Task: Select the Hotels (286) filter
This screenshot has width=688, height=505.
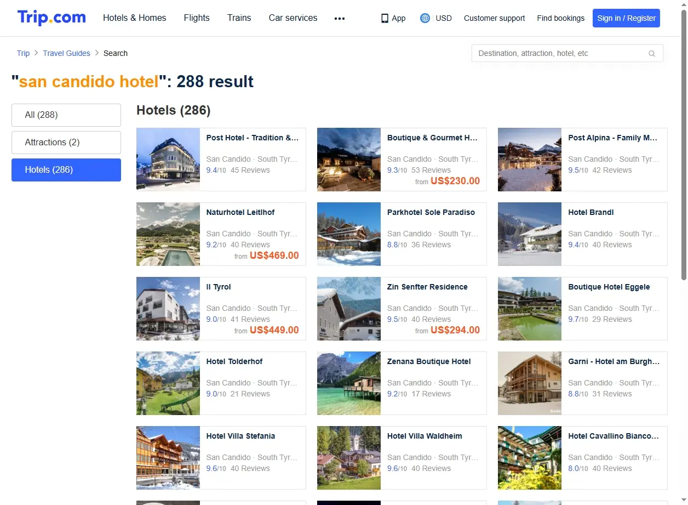Action: 66,170
